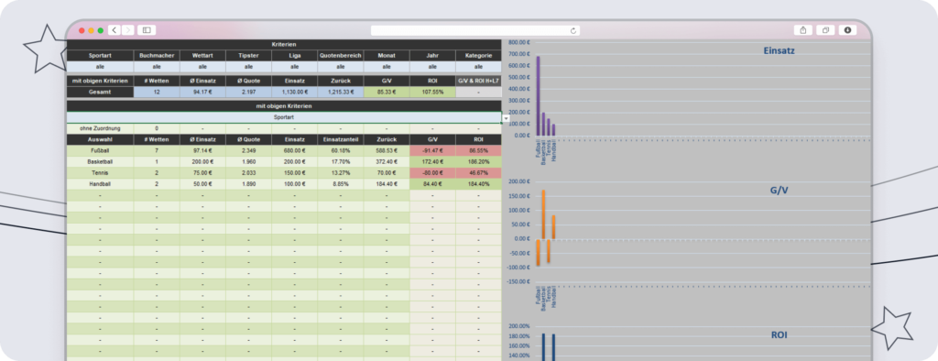Open the 'alle' filter under Sportart
This screenshot has height=361, width=938.
click(x=100, y=67)
